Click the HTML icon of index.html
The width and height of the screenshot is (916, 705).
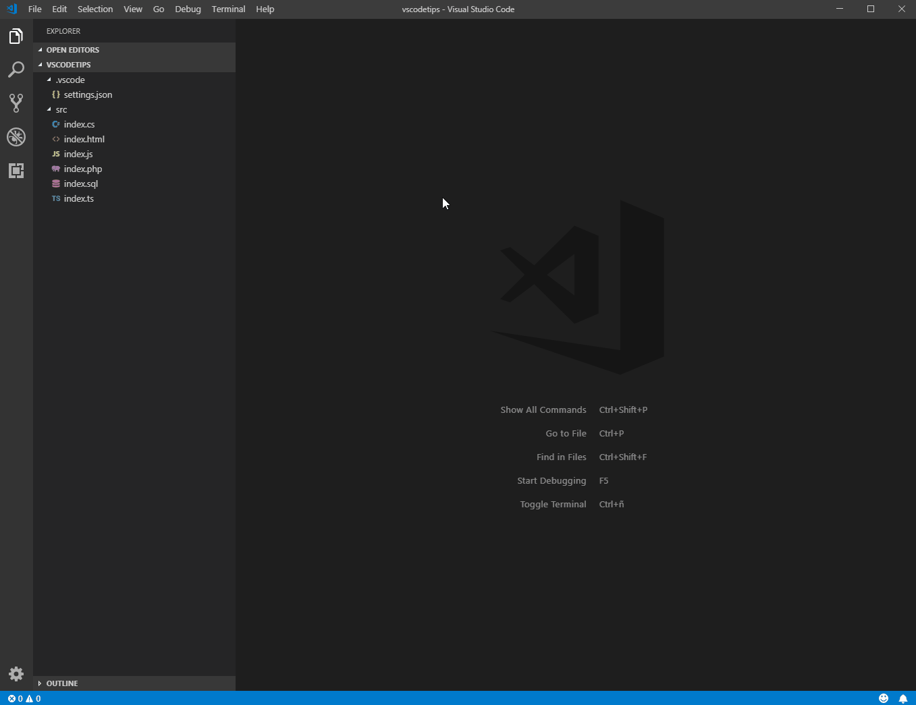pos(56,139)
